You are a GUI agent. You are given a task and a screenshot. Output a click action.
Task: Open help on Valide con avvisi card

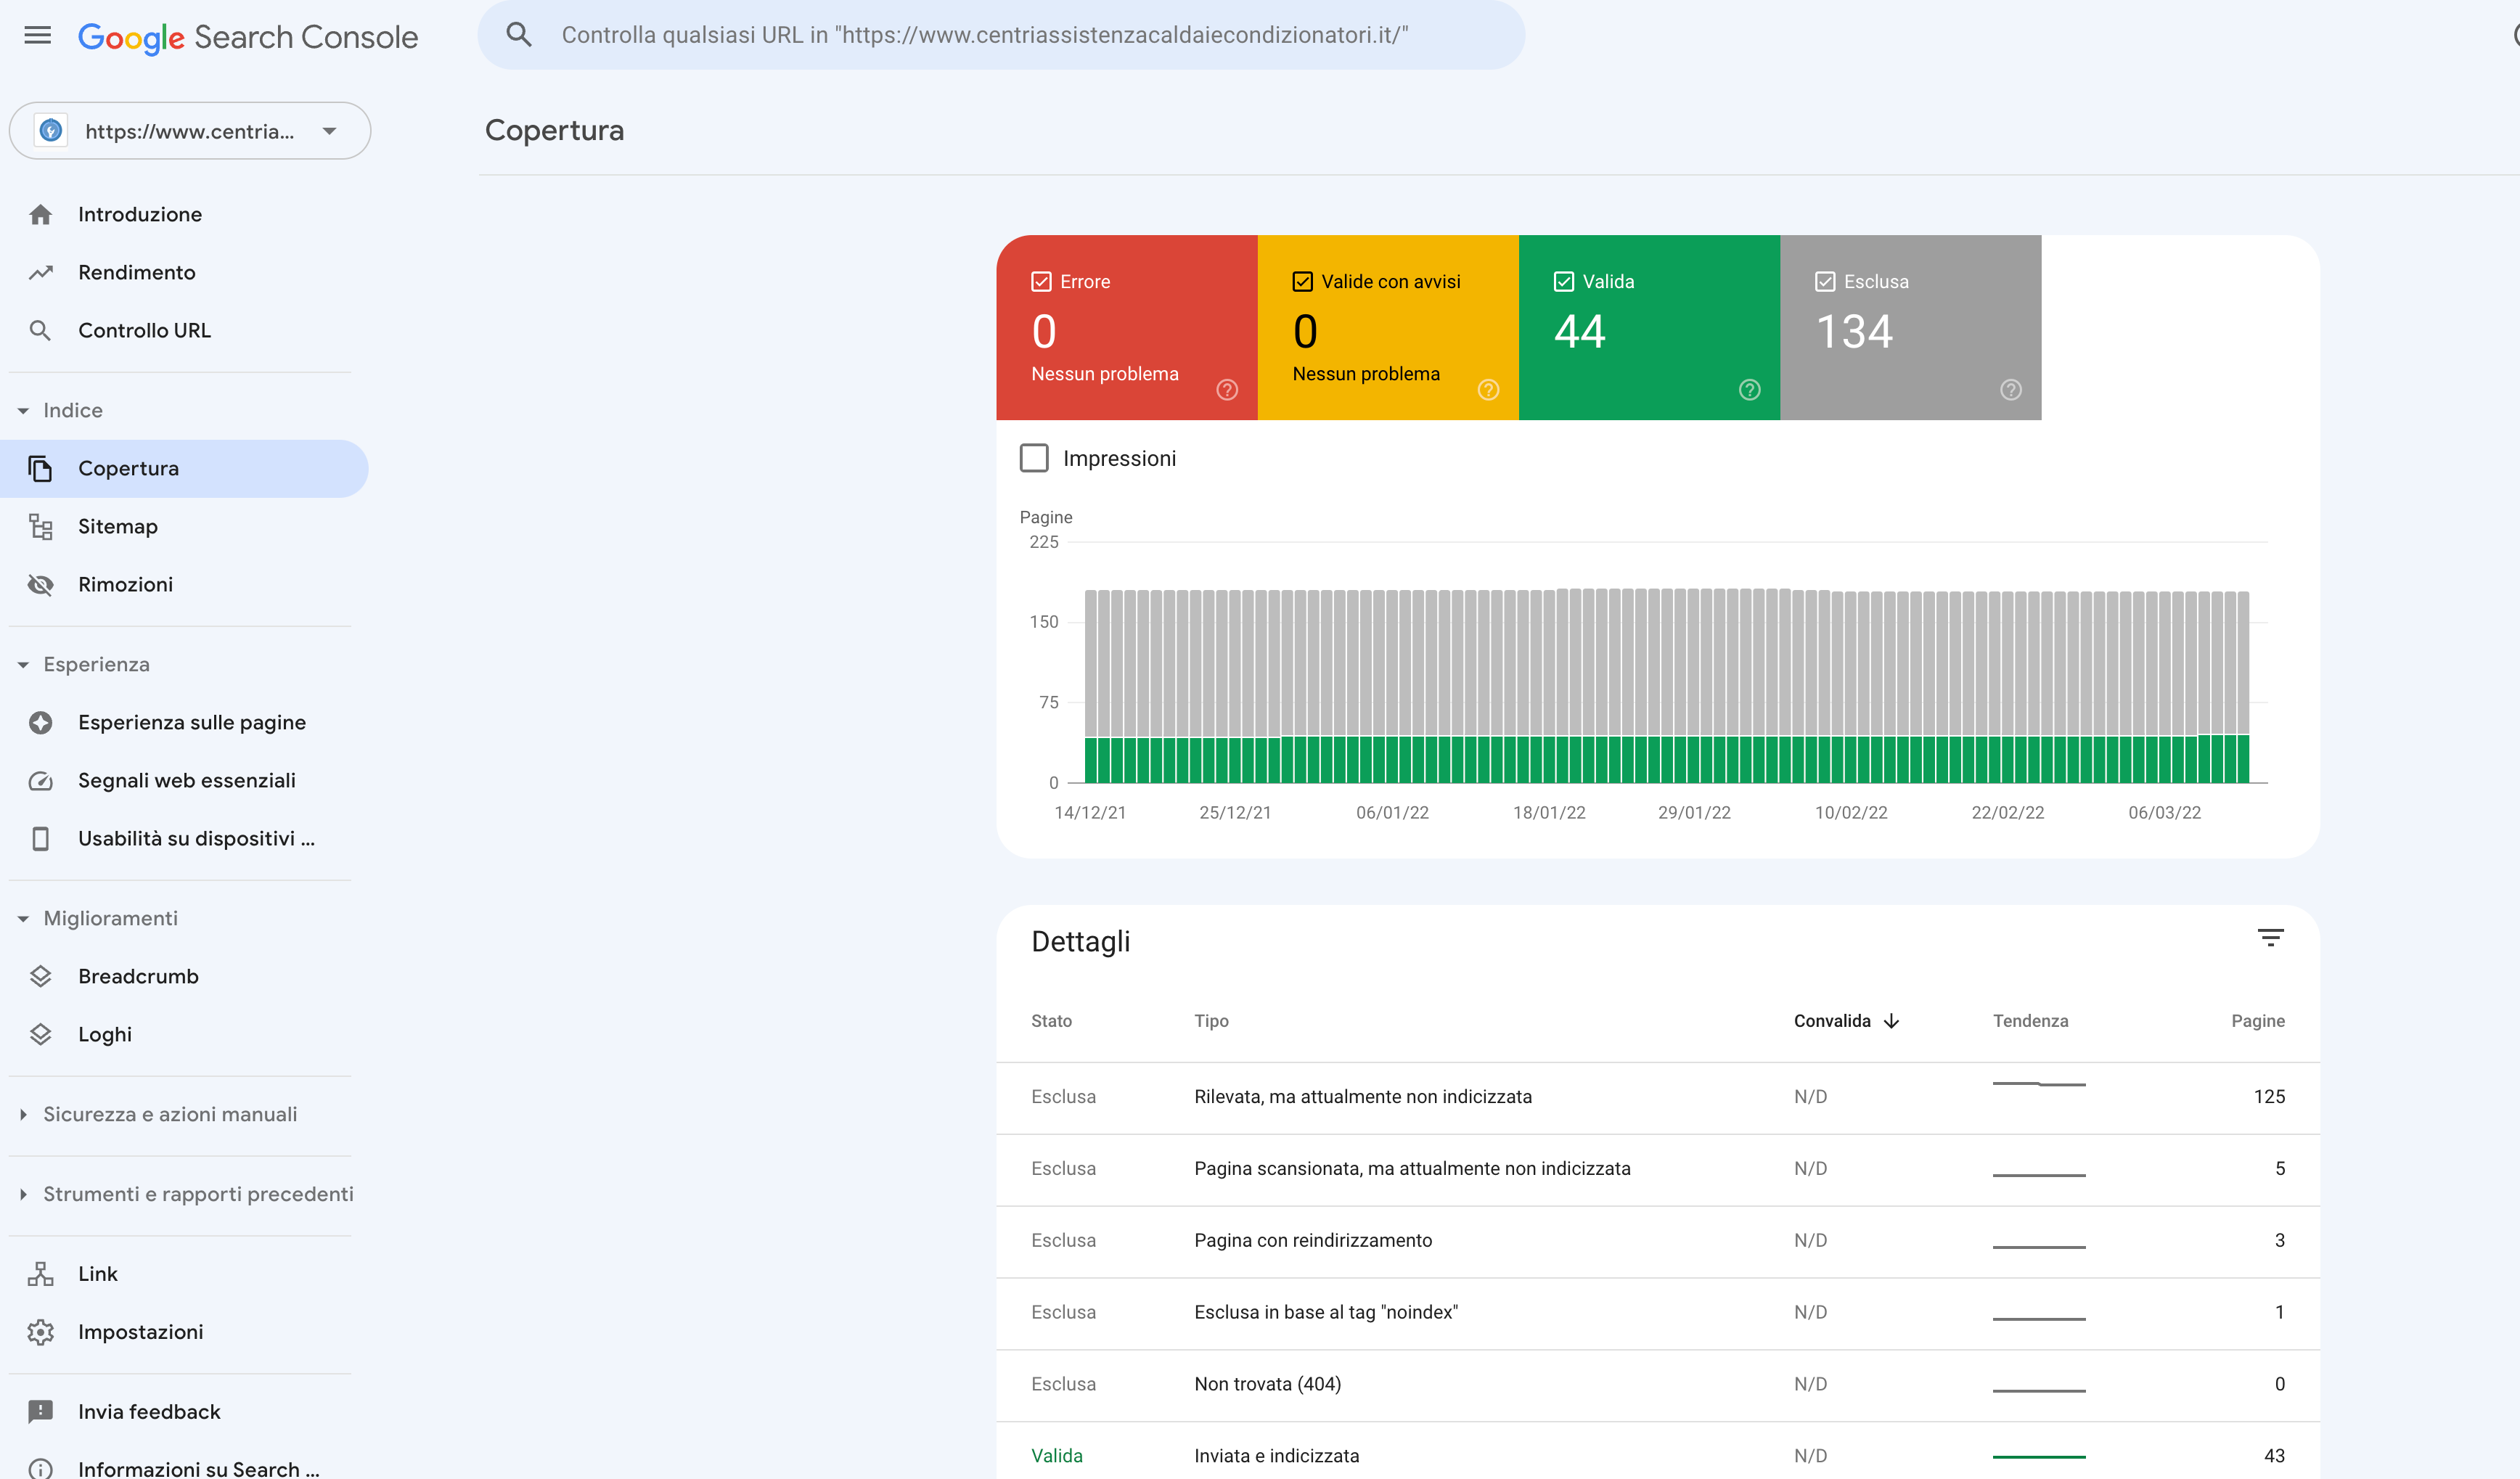(x=1488, y=389)
